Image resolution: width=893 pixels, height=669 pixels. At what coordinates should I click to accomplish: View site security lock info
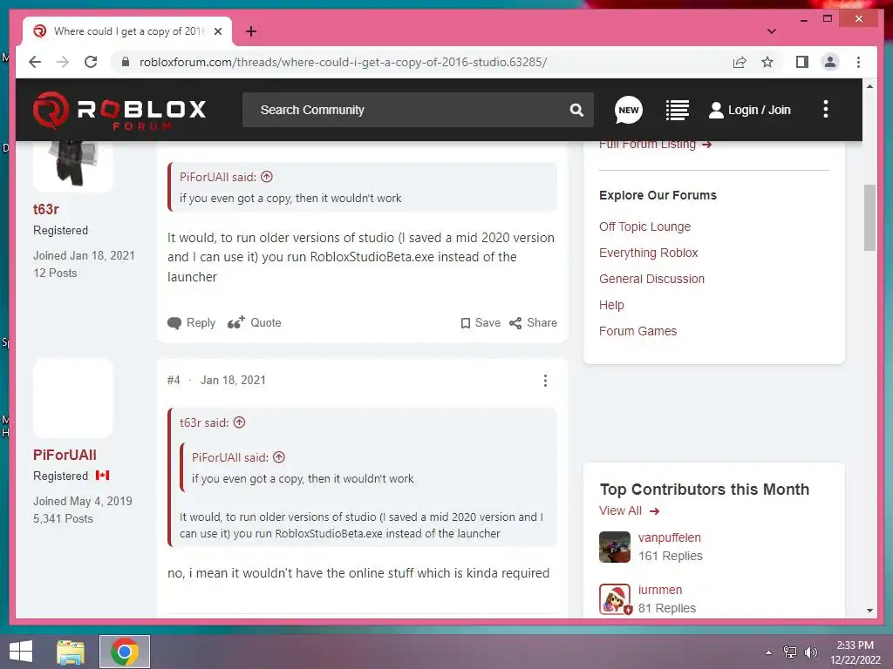[x=126, y=62]
